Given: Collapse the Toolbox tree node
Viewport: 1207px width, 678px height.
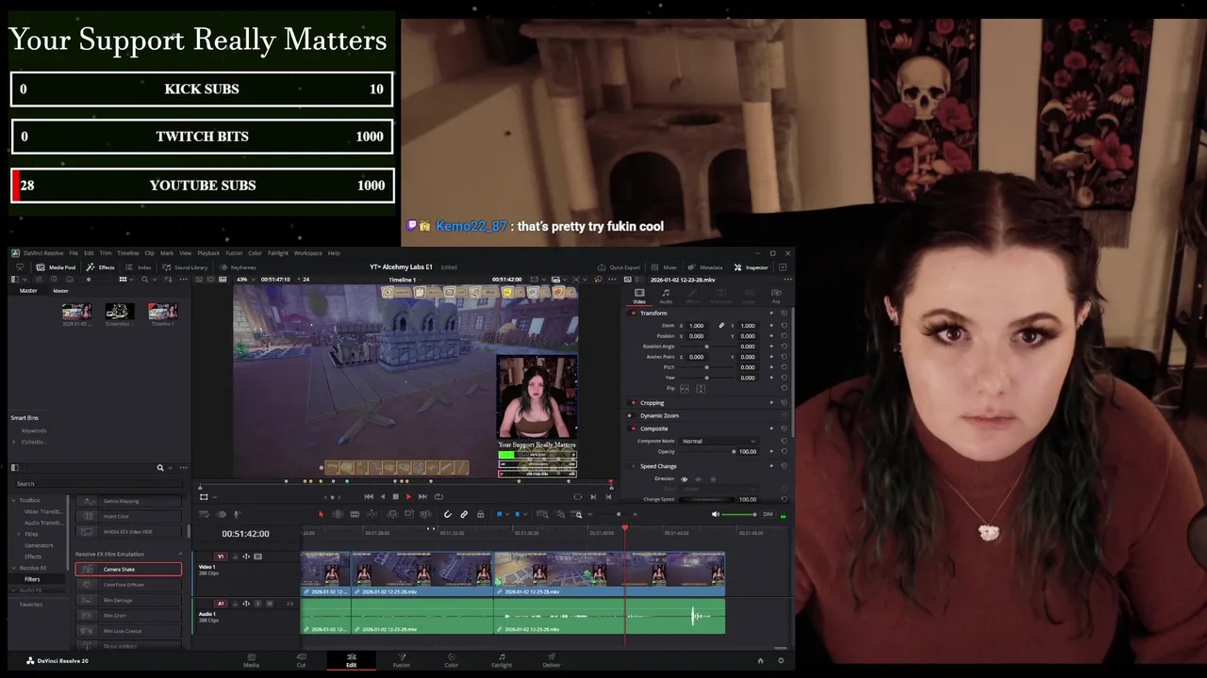Looking at the screenshot, I should [13, 500].
